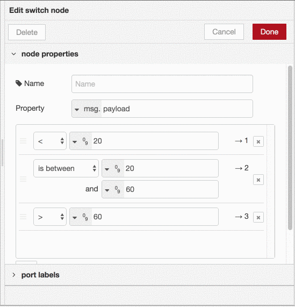Open the 'is between' operator dropdown
The height and width of the screenshot is (307, 295).
point(66,168)
